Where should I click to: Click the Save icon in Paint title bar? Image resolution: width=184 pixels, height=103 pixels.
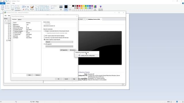(4, 1)
